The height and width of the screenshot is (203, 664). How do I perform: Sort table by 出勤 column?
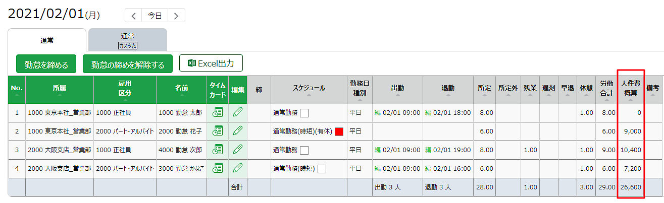[397, 90]
